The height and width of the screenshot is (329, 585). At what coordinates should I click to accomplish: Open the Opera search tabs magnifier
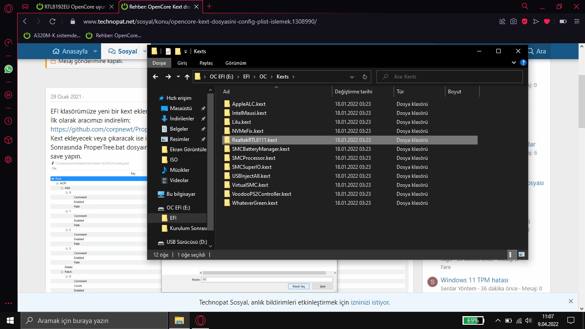(x=525, y=6)
